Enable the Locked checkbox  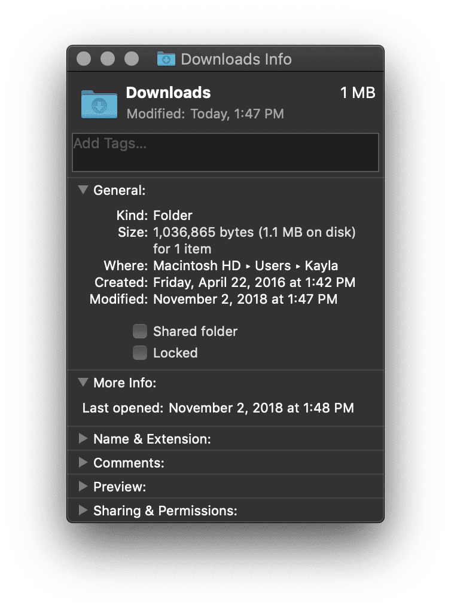click(x=139, y=353)
